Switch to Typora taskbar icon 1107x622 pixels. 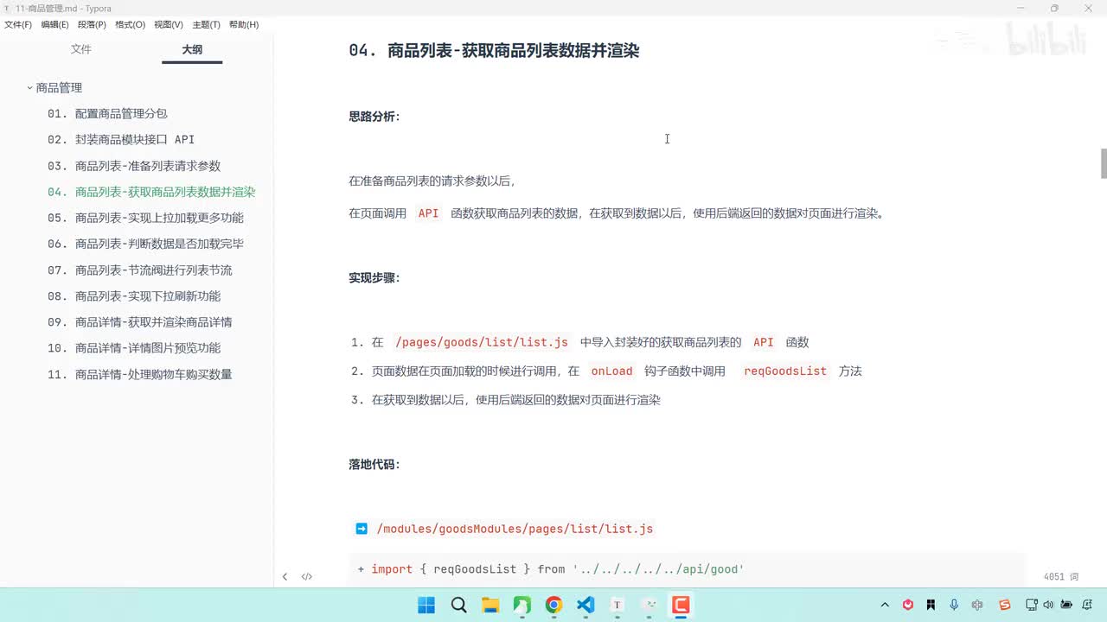click(x=617, y=605)
